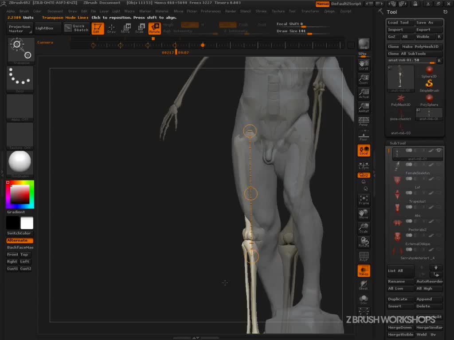Select the PolyMesh3D star icon
The height and width of the screenshot is (340, 454).
401,100
